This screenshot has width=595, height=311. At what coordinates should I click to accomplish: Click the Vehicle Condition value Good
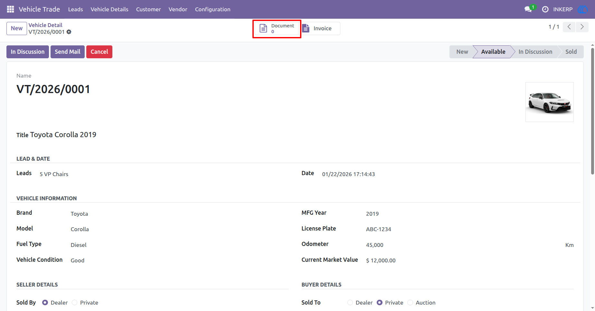[x=78, y=260]
